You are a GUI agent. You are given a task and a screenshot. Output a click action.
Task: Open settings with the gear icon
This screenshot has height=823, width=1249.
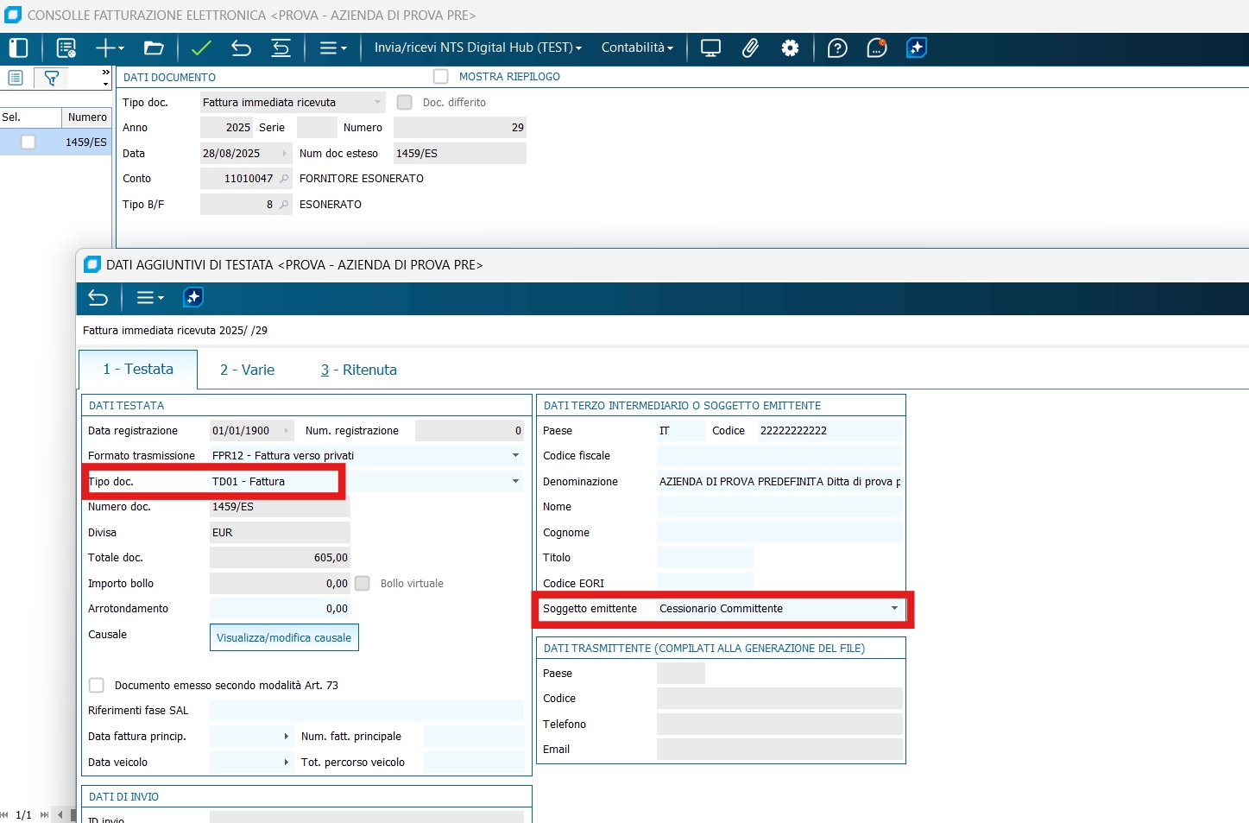[x=790, y=48]
